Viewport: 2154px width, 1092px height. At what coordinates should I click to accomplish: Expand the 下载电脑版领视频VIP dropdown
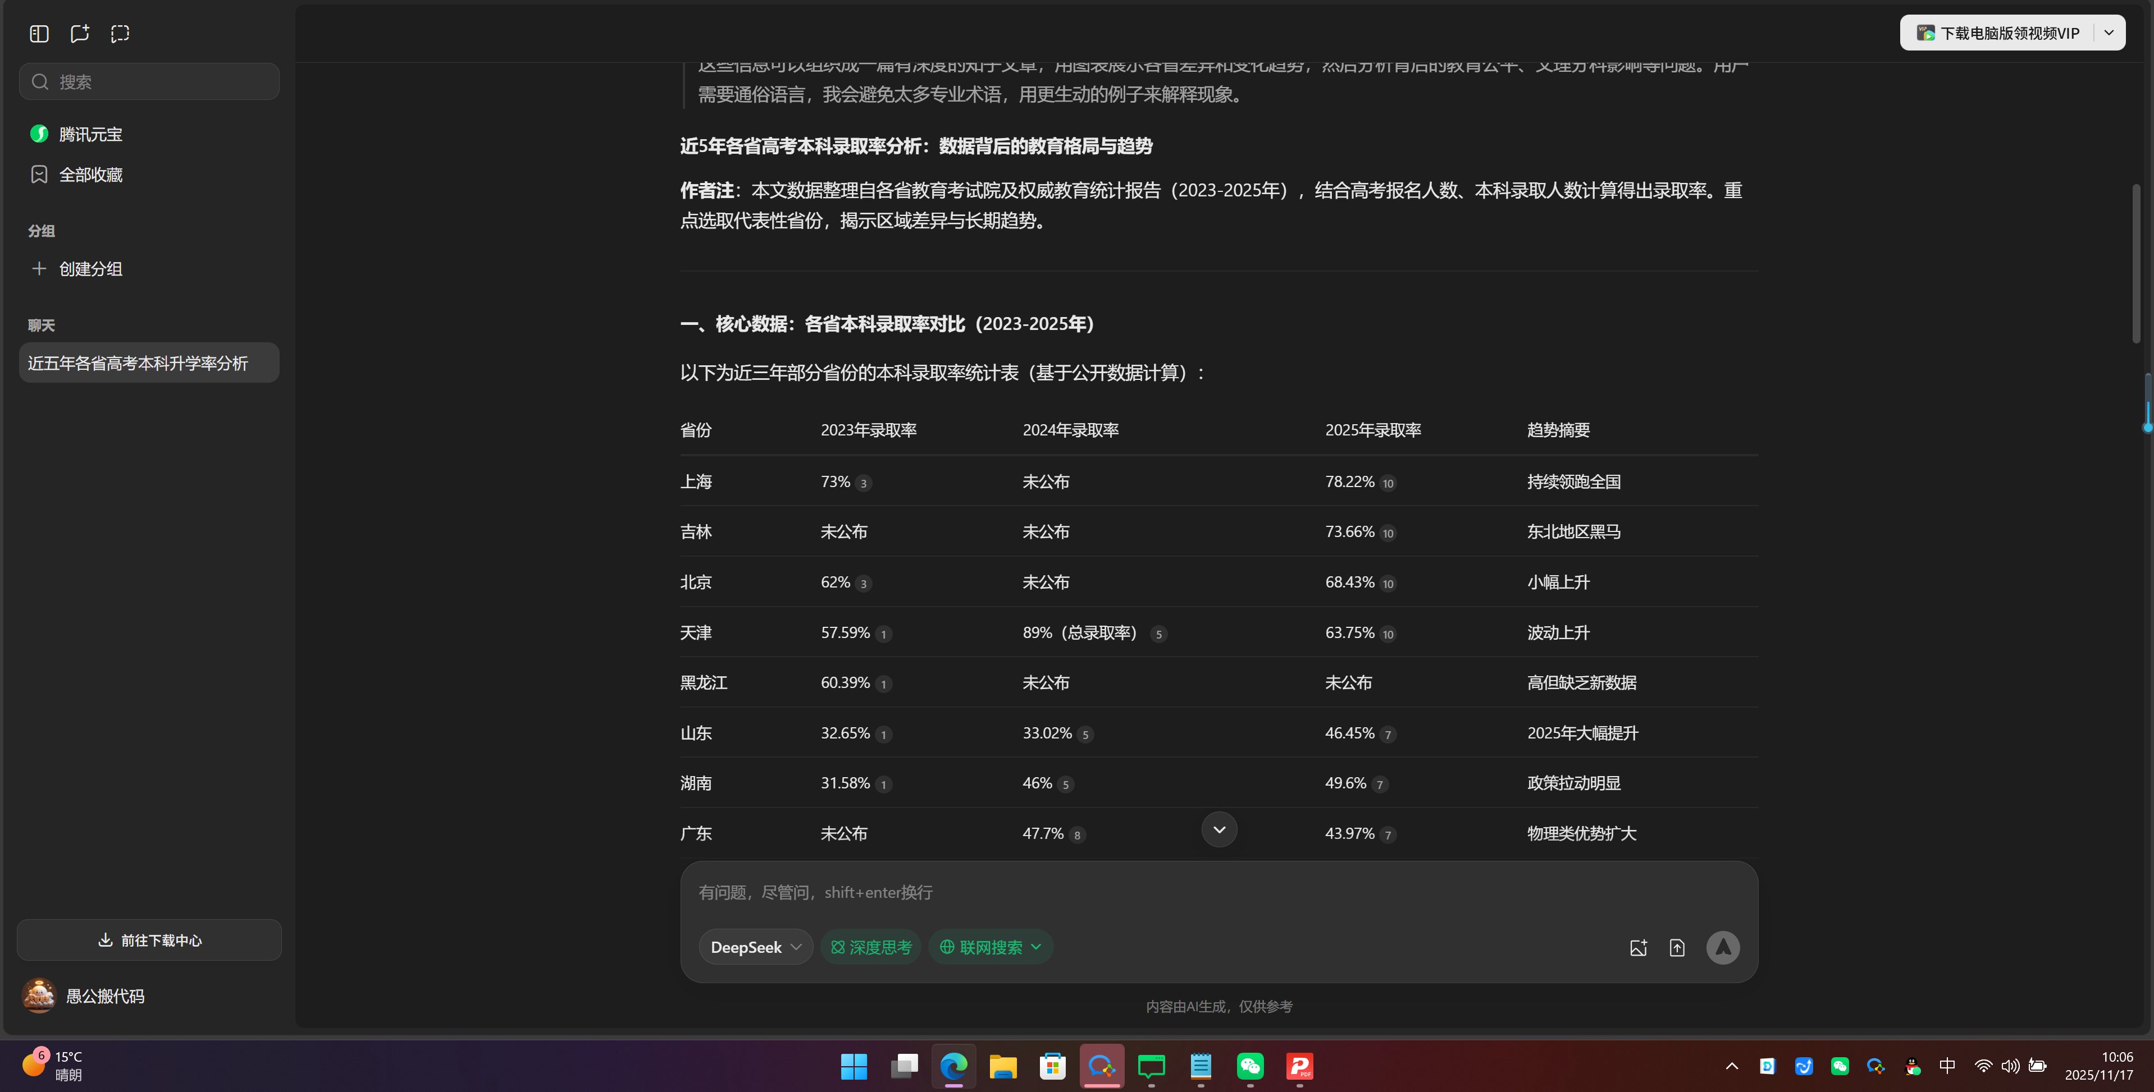coord(2108,33)
